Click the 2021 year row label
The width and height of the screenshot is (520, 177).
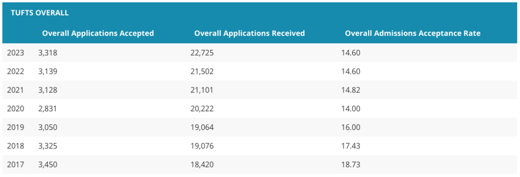pos(15,90)
